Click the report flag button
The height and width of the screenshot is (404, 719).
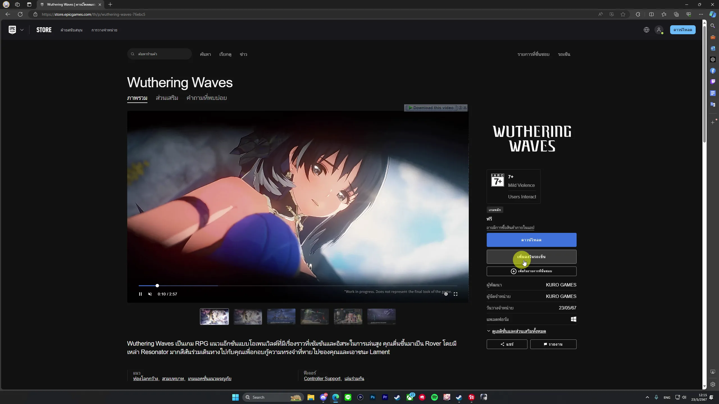point(553,344)
